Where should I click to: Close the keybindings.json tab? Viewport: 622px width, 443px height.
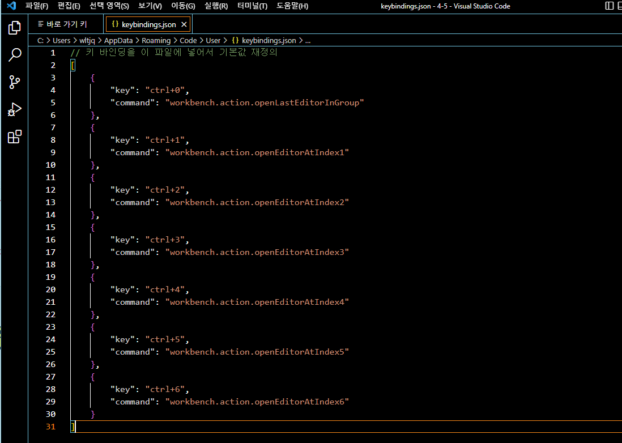(184, 24)
